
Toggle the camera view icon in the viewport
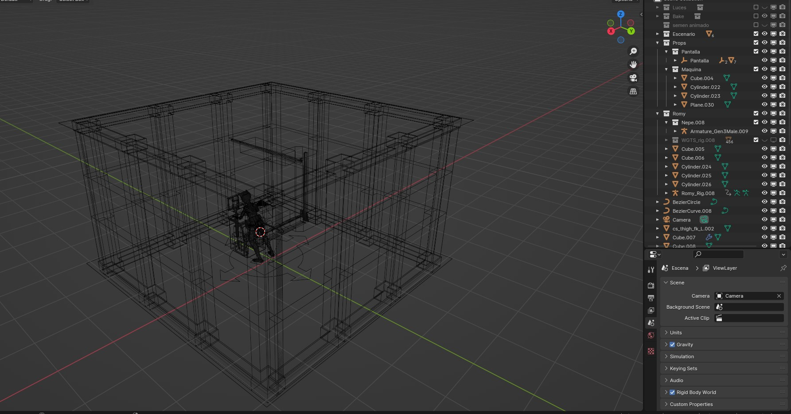[633, 78]
